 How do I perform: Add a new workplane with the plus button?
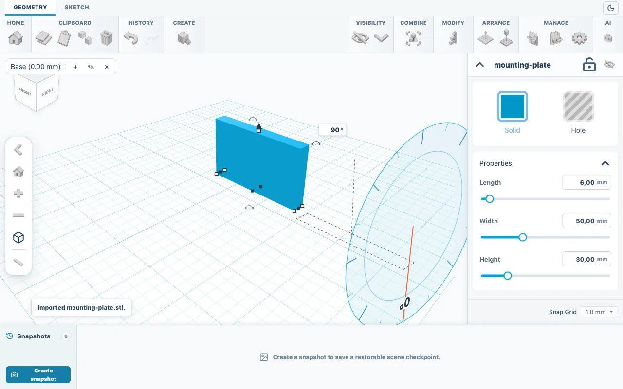click(75, 67)
